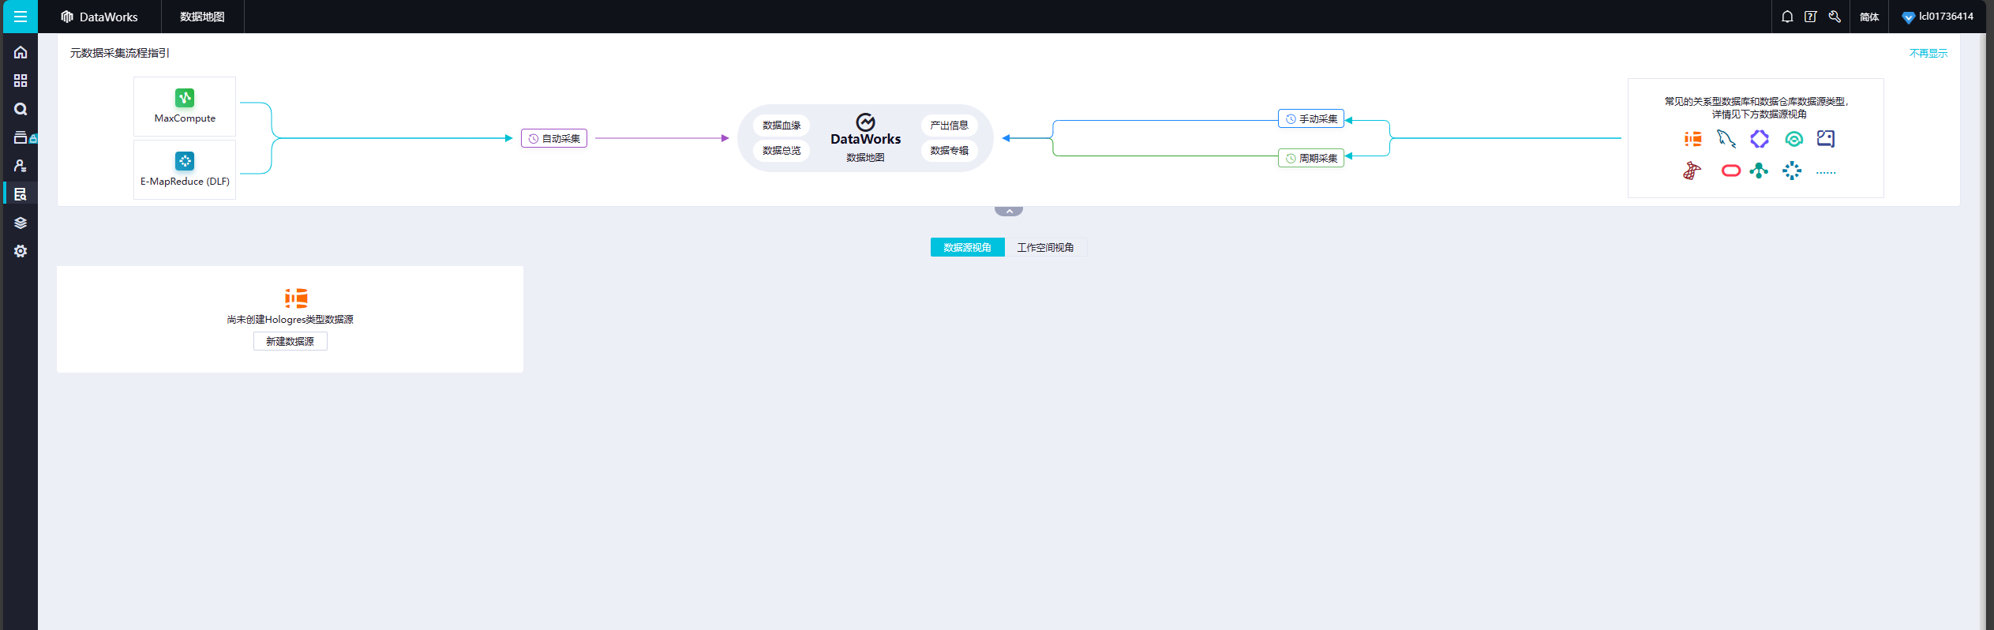
Task: Click the MySQL dolphin icon
Action: pos(1726,139)
